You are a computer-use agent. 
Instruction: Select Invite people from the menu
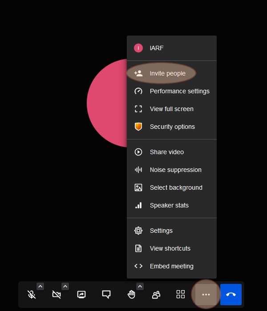tap(167, 73)
